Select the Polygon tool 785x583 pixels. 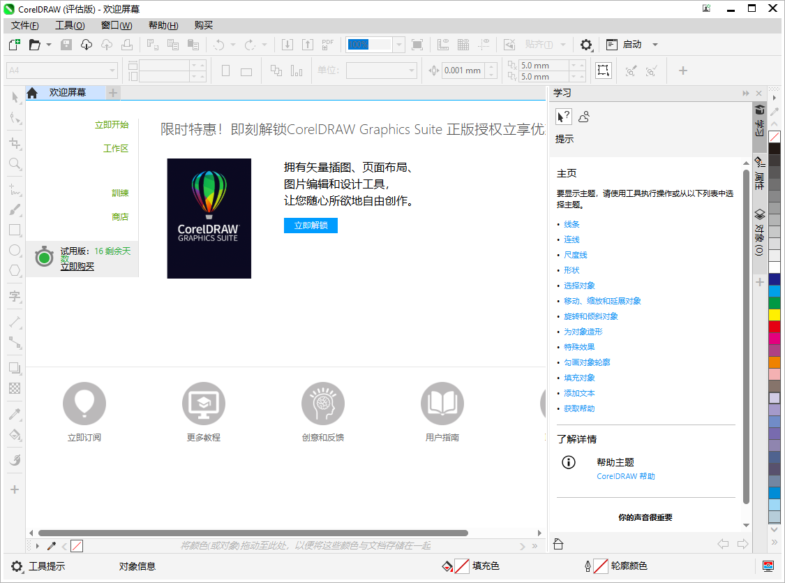(15, 270)
